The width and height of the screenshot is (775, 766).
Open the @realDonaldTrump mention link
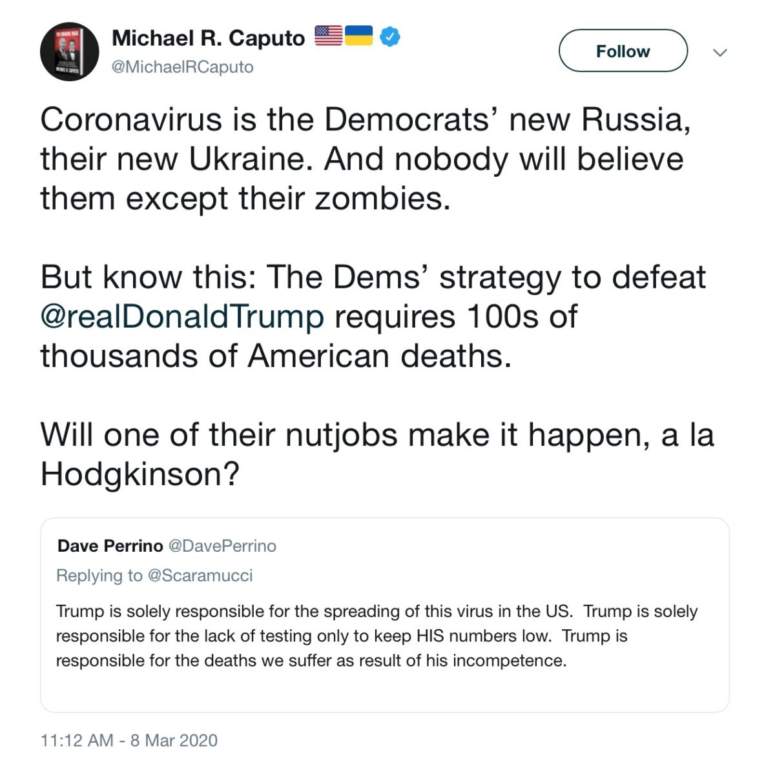182,316
